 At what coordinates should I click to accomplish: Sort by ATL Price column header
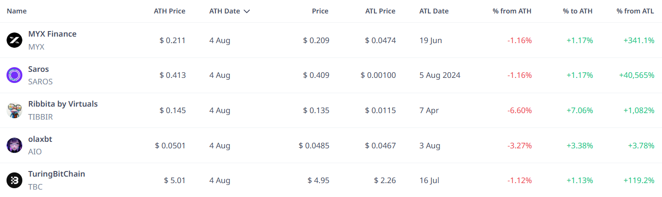381,11
